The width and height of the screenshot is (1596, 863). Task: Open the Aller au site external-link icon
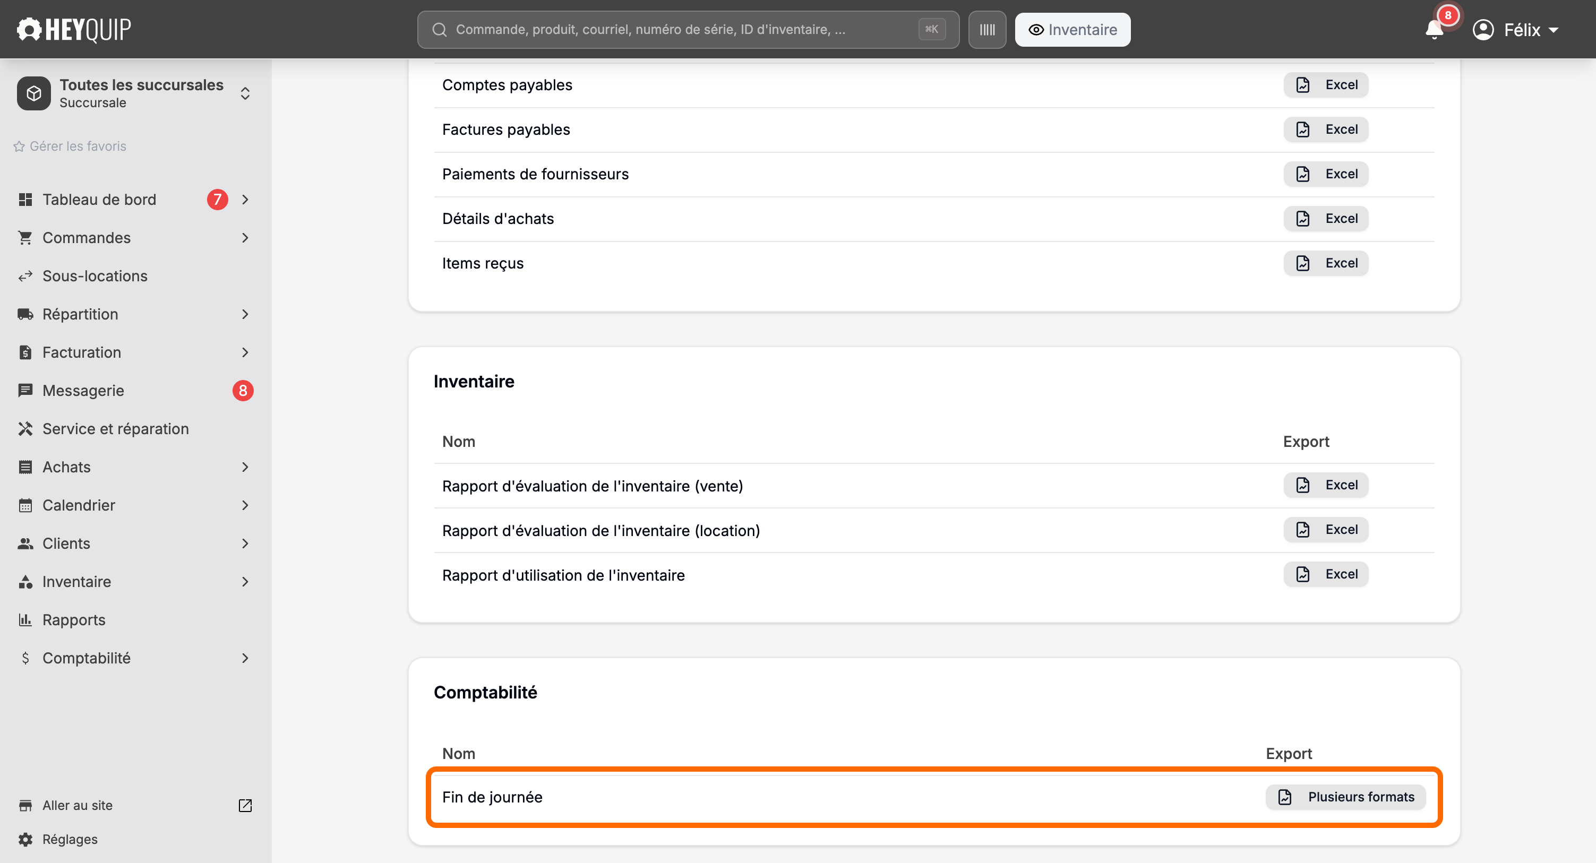click(245, 805)
